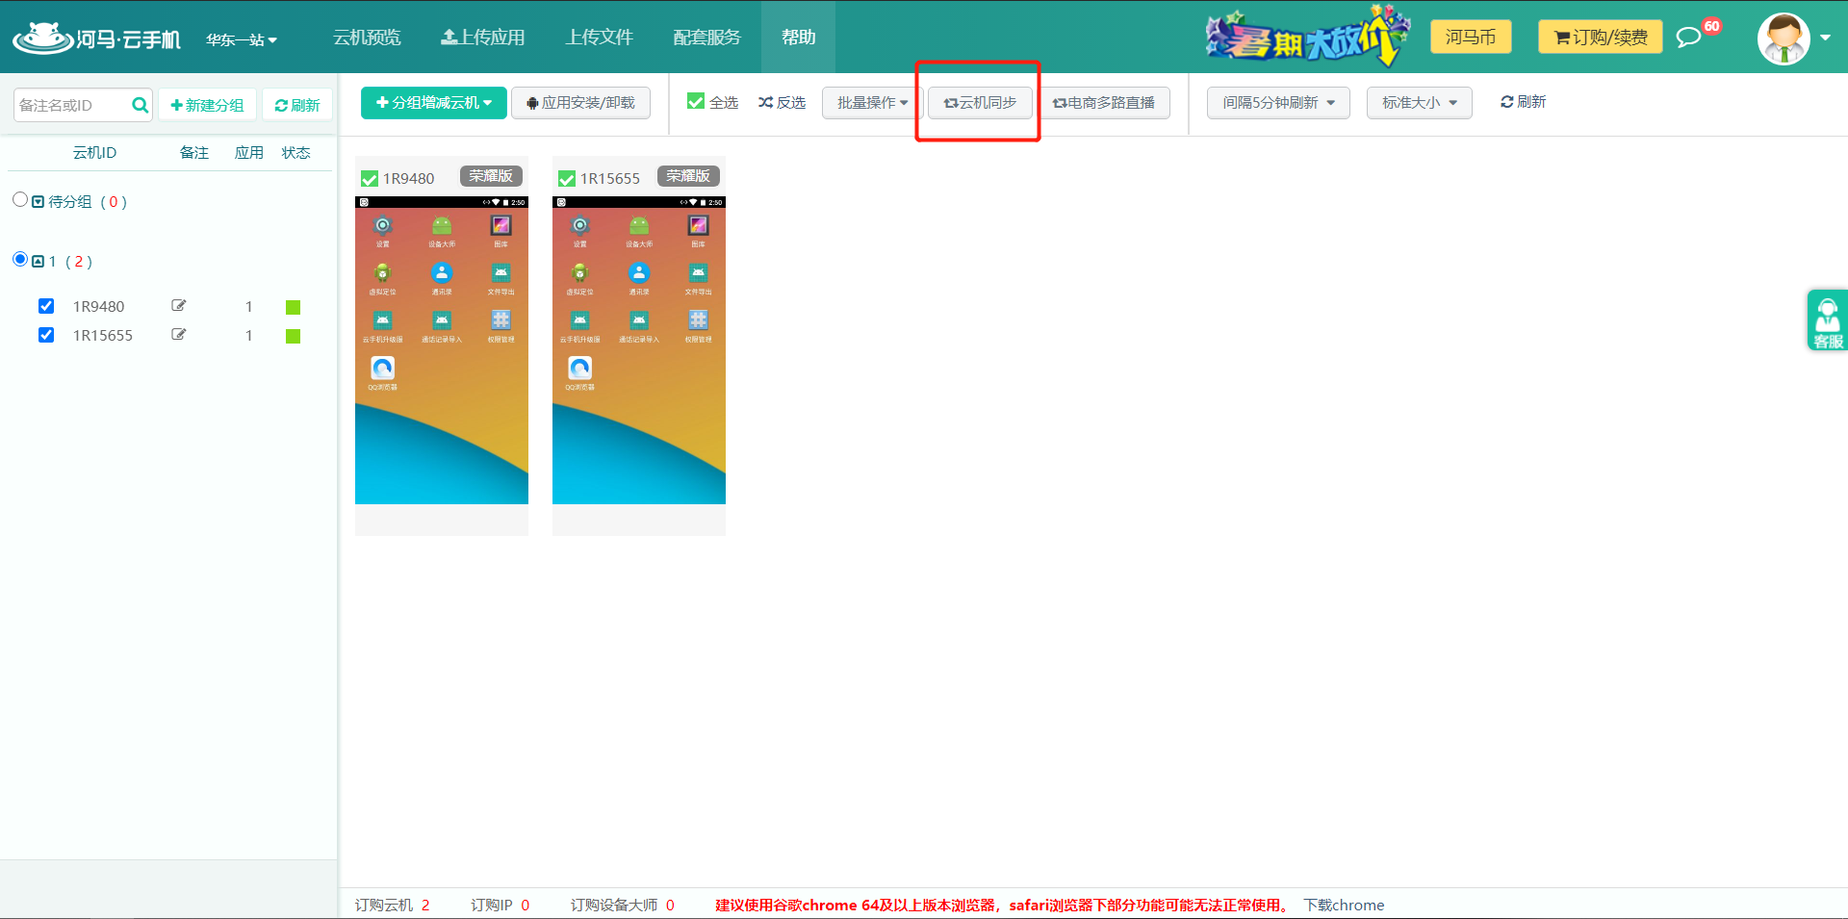Go to the 上传应用 tab
This screenshot has width=1848, height=919.
pos(483,38)
